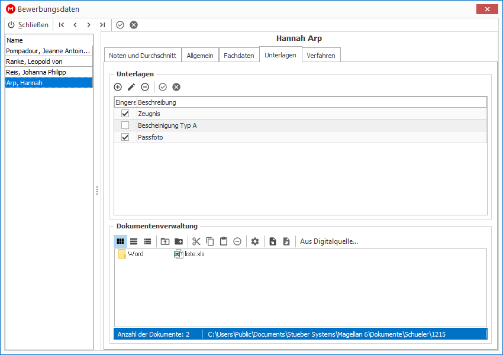
Task: Open document management settings gear
Action: coord(255,241)
